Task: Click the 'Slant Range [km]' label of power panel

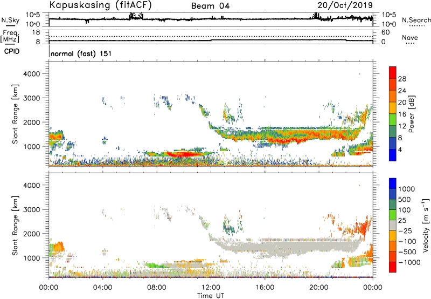Action: (15, 114)
